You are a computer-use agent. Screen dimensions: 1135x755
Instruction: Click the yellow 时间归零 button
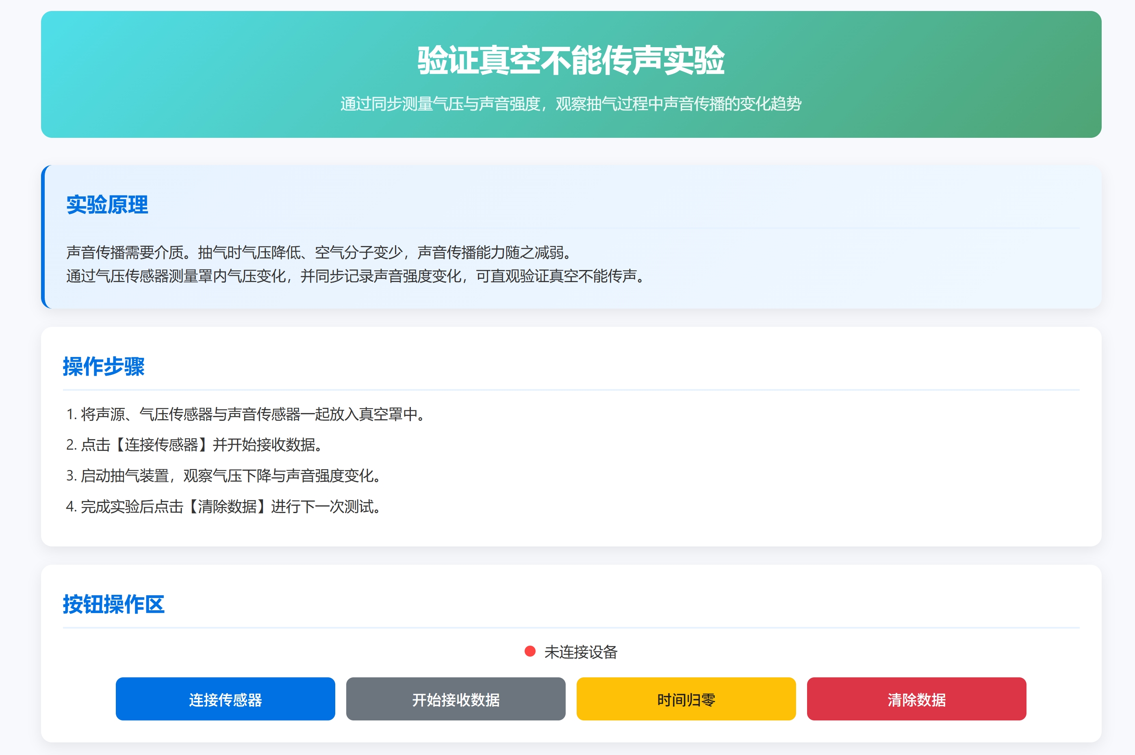[x=686, y=698]
